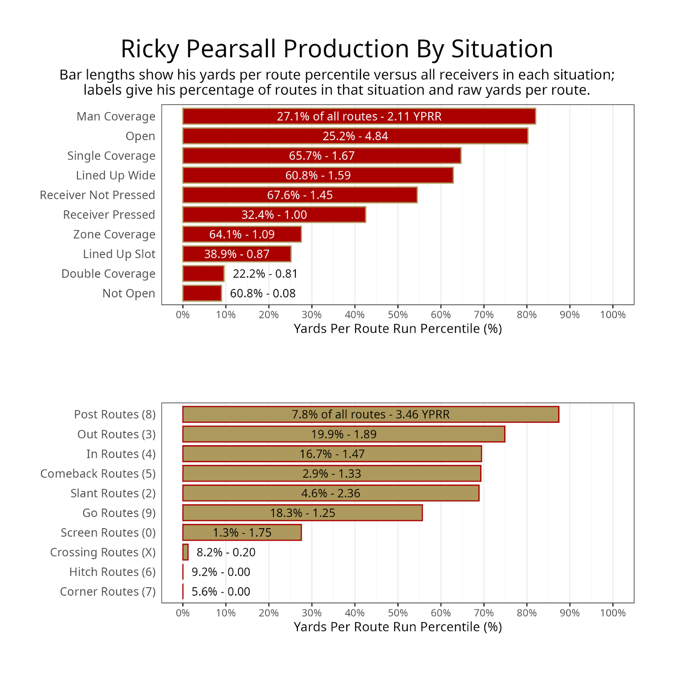Screen dimensions: 674x674
Task: Click the Open situation bar
Action: point(355,136)
